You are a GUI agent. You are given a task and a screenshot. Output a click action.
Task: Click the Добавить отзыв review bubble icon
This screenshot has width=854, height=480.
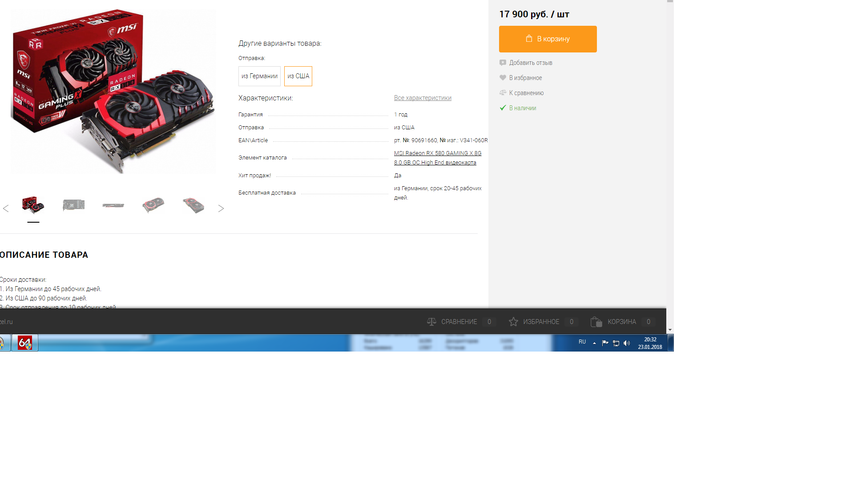(503, 63)
